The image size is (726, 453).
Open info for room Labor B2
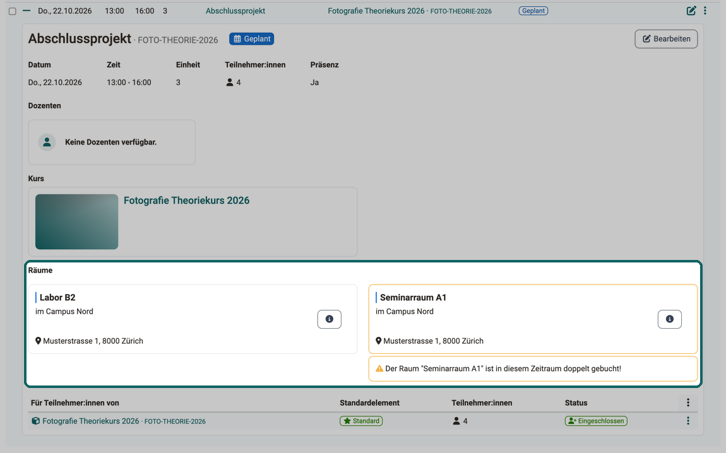pos(329,319)
